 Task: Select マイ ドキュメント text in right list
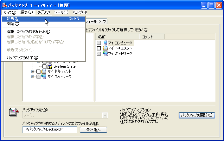click(120, 48)
